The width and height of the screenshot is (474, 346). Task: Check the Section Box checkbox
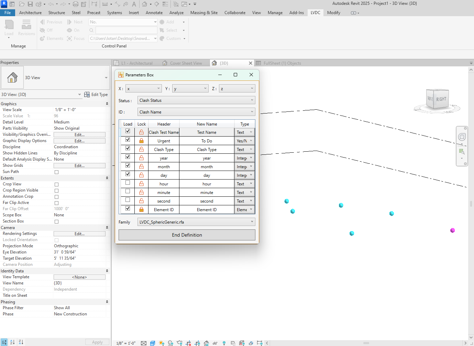[x=56, y=221]
